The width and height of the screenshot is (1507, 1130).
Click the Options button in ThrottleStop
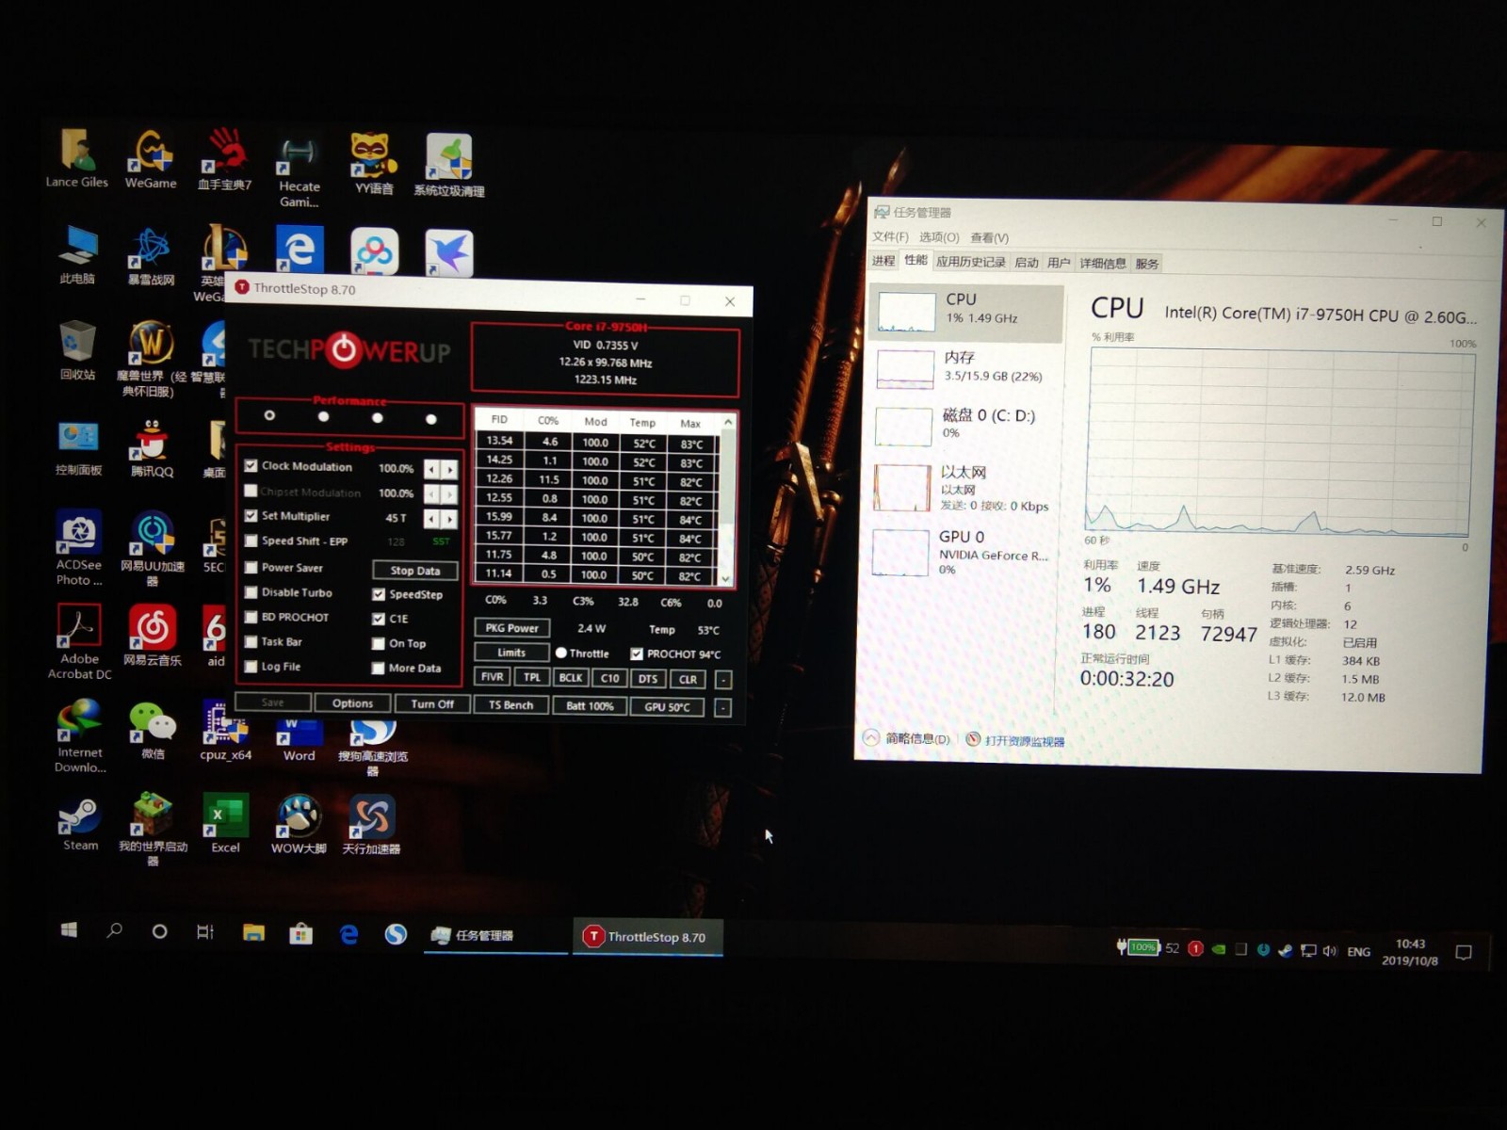click(352, 703)
